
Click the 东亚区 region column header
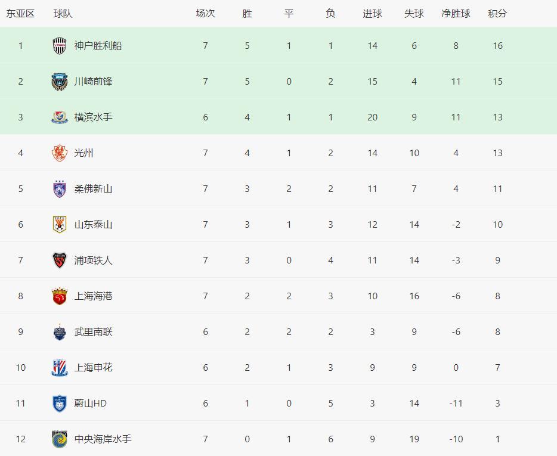(x=20, y=13)
